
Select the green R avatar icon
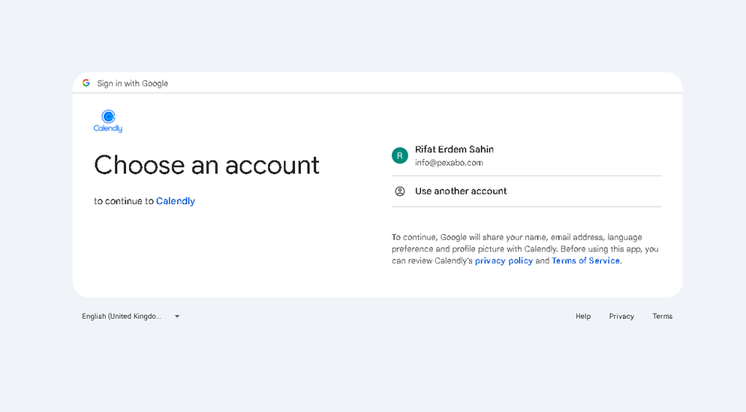[400, 155]
